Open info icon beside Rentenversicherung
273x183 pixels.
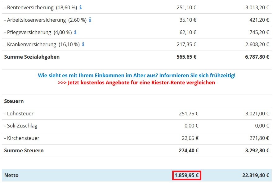click(80, 7)
